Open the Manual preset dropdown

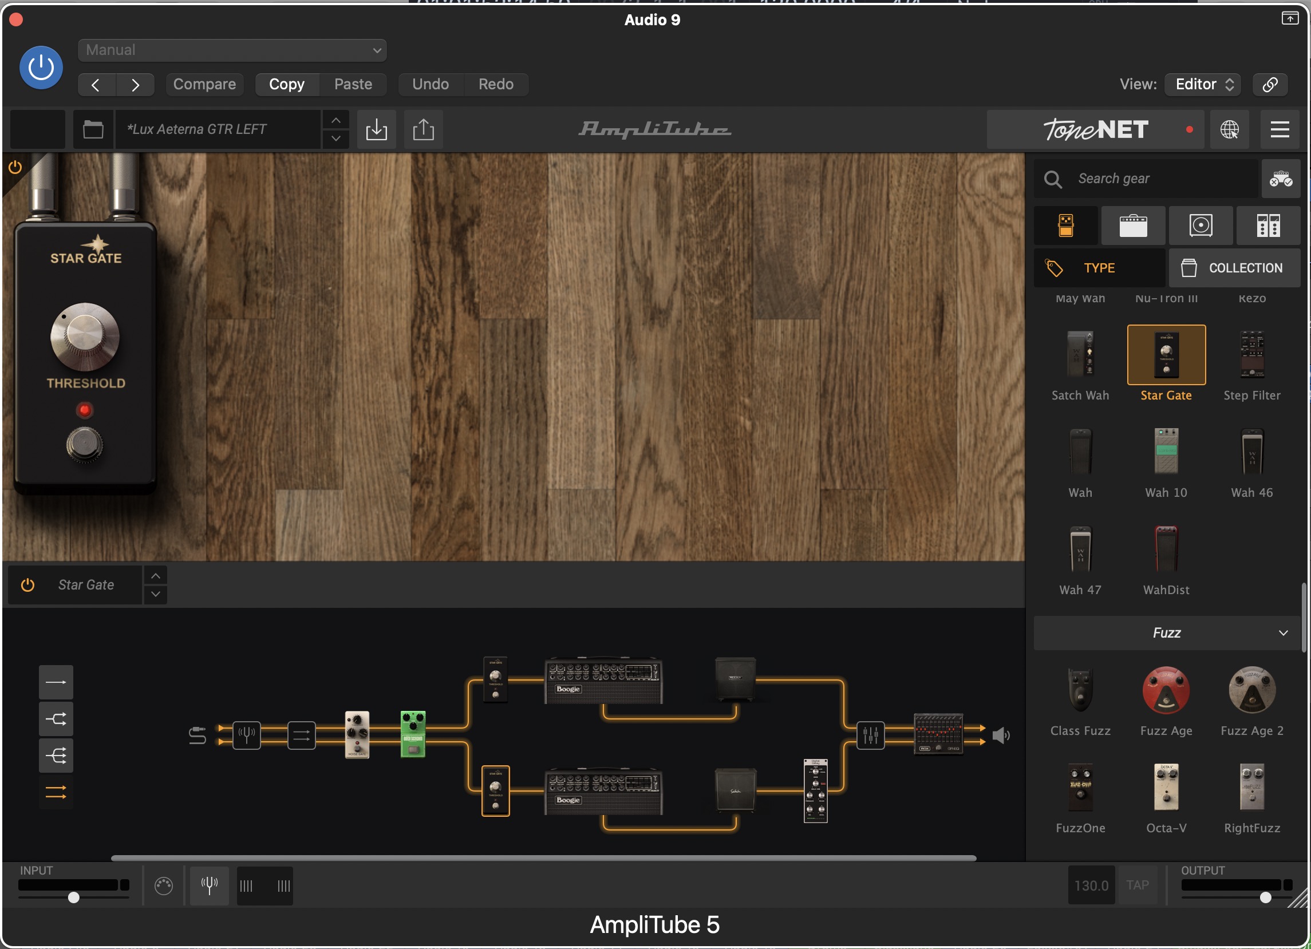[x=232, y=50]
